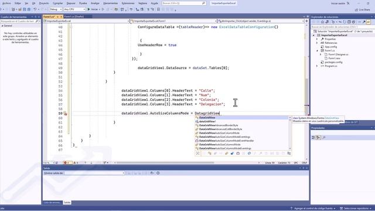Click the split editor plus icon

[306, 21]
